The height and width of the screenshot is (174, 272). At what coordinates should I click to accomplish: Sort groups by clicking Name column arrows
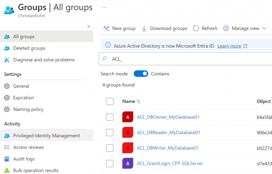tap(138, 101)
